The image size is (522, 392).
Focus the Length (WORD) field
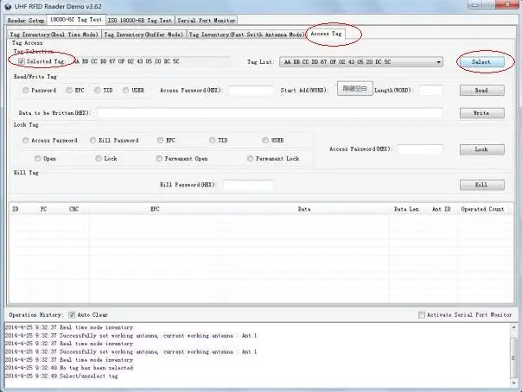431,90
